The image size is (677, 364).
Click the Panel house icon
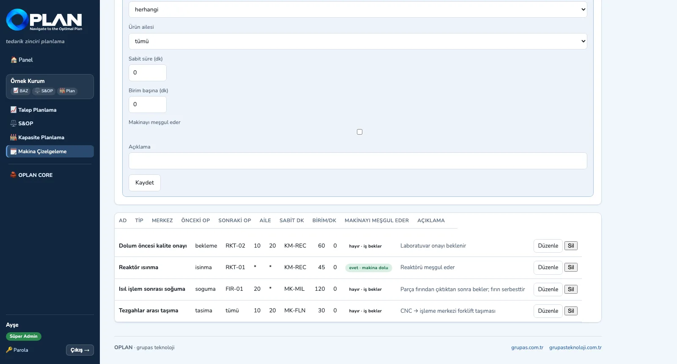pos(14,60)
